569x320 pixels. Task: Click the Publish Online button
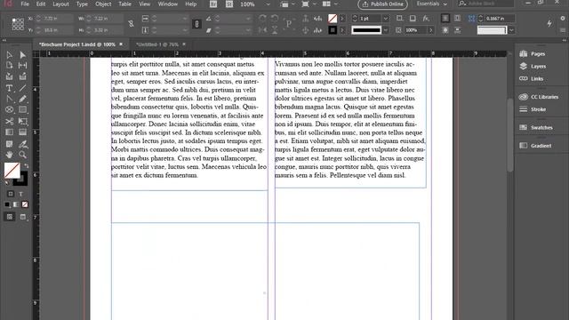tap(383, 4)
